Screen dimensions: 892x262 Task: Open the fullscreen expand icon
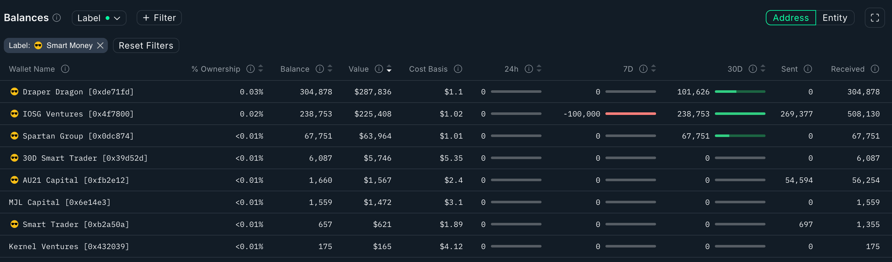[875, 18]
